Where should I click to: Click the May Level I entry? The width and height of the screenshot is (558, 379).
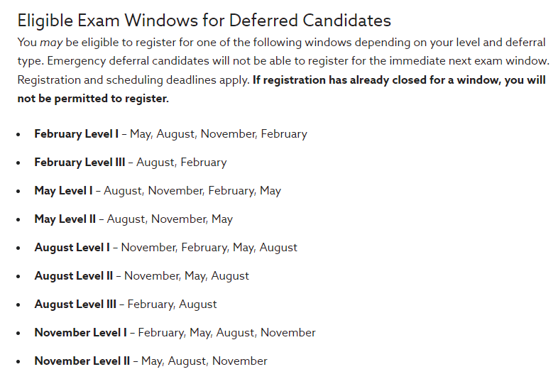pos(158,191)
